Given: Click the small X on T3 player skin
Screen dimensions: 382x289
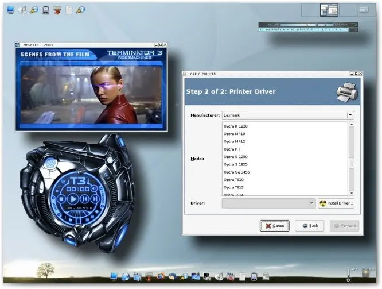Looking at the screenshot, I should pyautogui.click(x=57, y=191).
